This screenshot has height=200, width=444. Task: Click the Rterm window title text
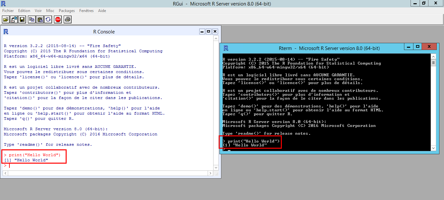(329, 48)
